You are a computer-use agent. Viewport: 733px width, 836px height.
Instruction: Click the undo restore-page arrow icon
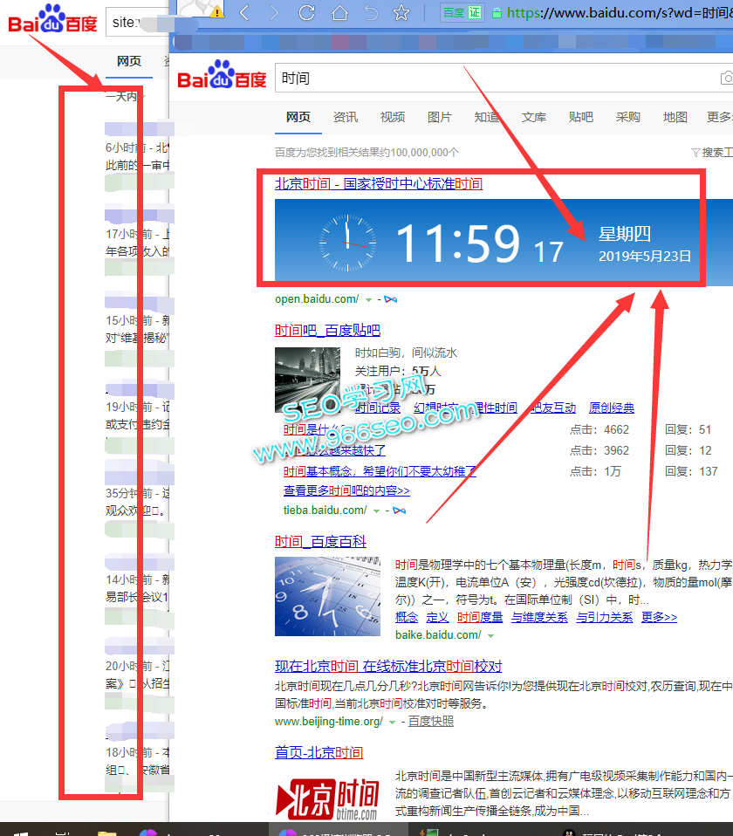pyautogui.click(x=371, y=11)
